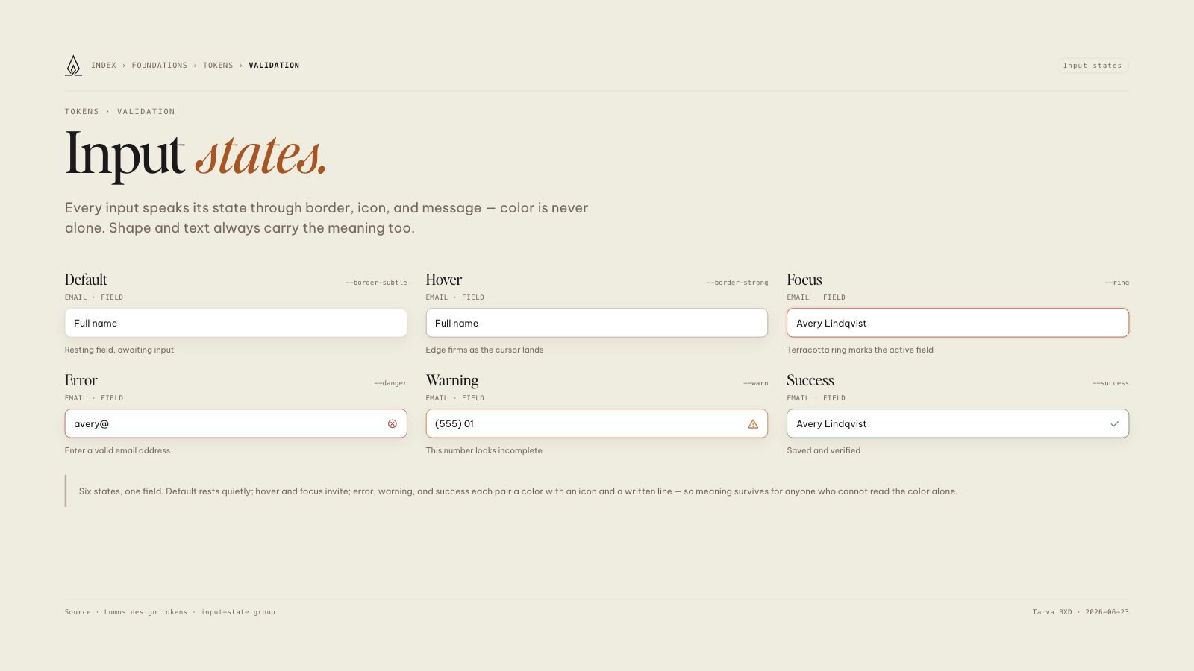Viewport: 1194px width, 671px height.
Task: Click into the Hover Full name field
Action: [597, 323]
